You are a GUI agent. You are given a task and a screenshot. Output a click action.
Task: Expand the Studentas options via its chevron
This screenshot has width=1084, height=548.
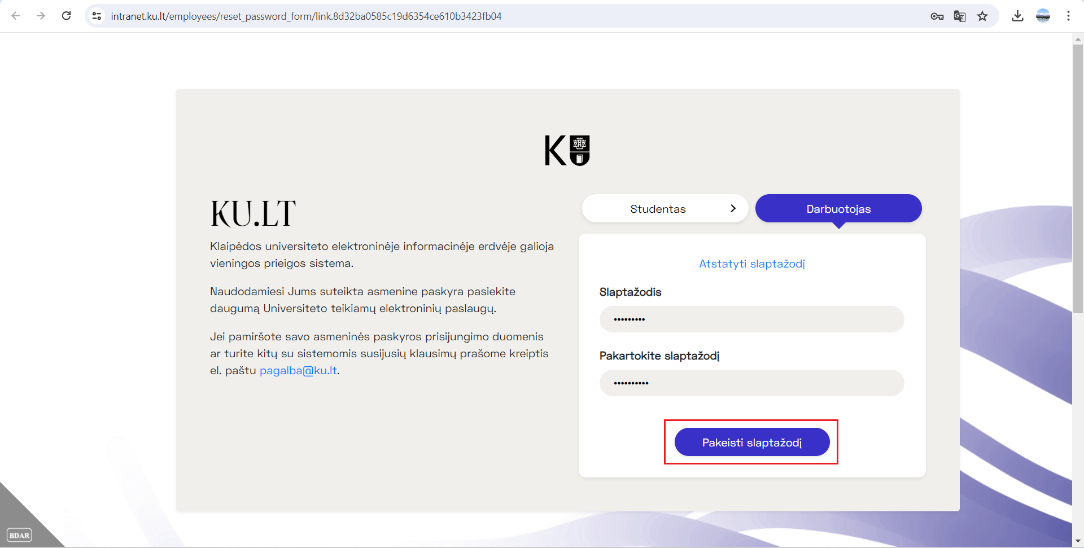point(733,208)
